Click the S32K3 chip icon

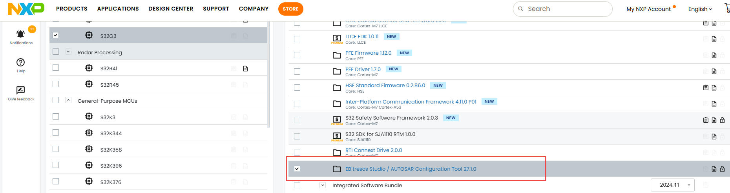coord(89,116)
